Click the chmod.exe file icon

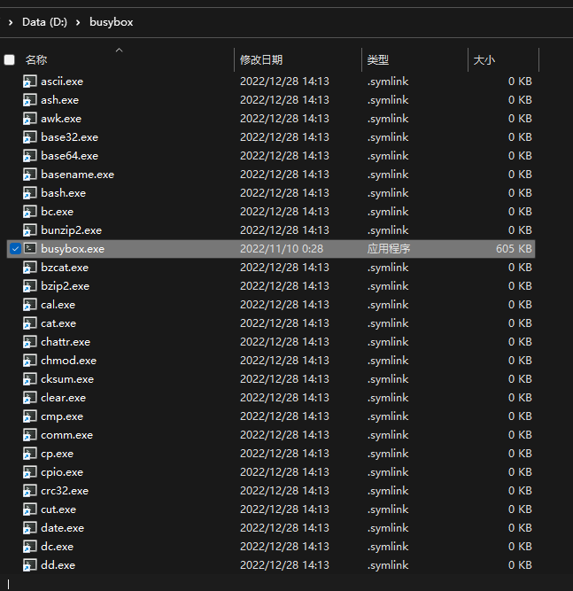point(30,361)
